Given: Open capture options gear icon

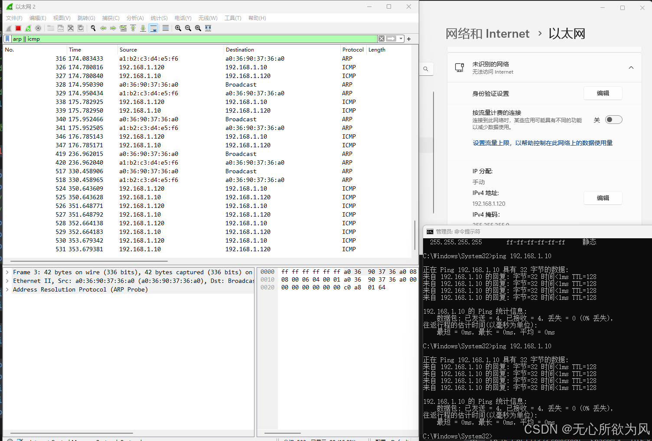Looking at the screenshot, I should (38, 28).
